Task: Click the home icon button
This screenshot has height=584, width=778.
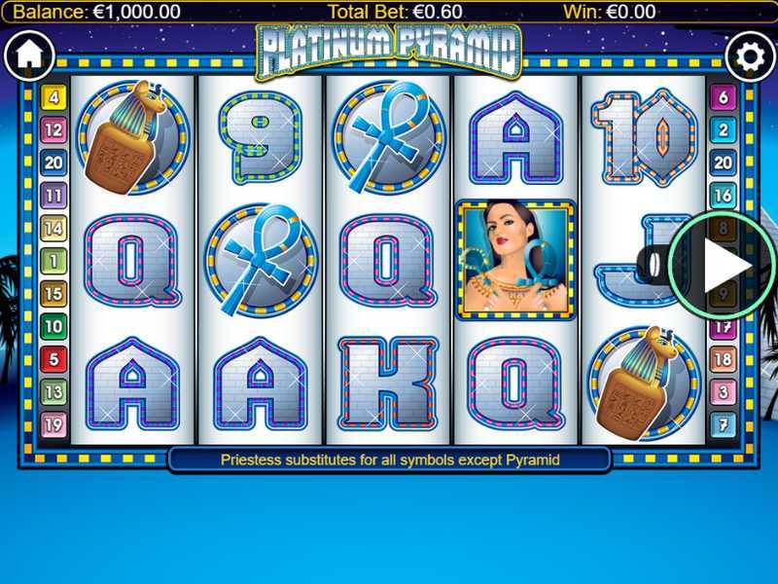Action: [x=30, y=55]
